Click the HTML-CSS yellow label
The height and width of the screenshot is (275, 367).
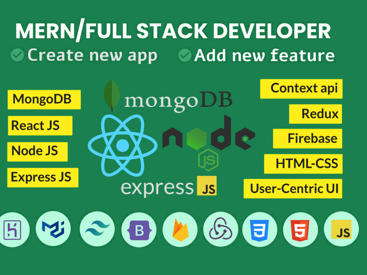click(304, 164)
